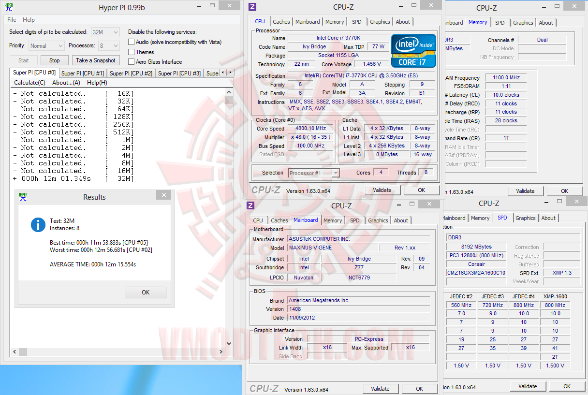Click OK in the Results dialog

(x=146, y=293)
